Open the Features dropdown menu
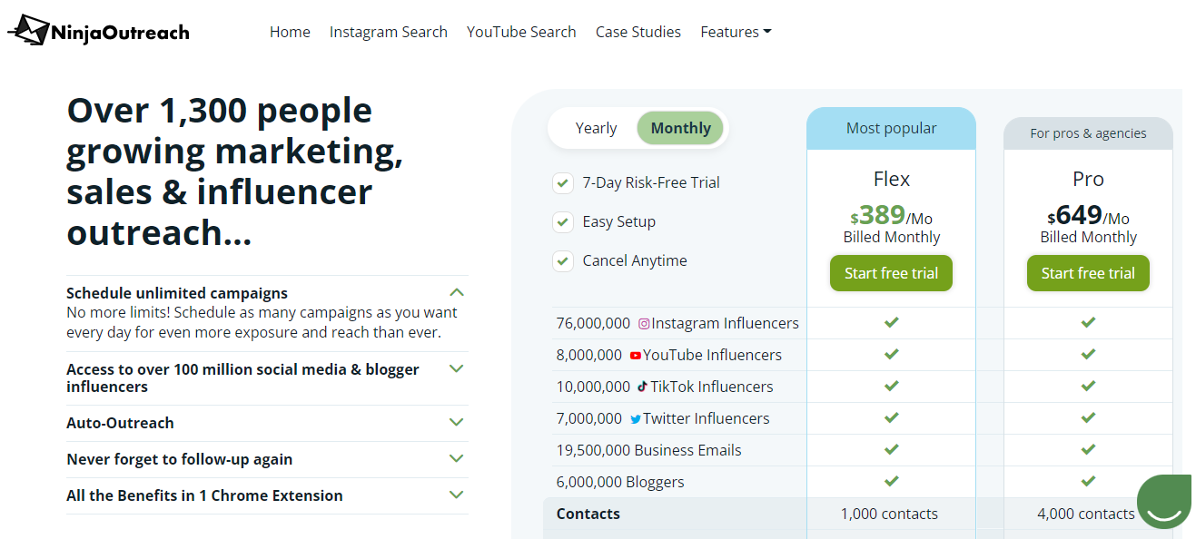This screenshot has height=539, width=1196. pyautogui.click(x=736, y=32)
